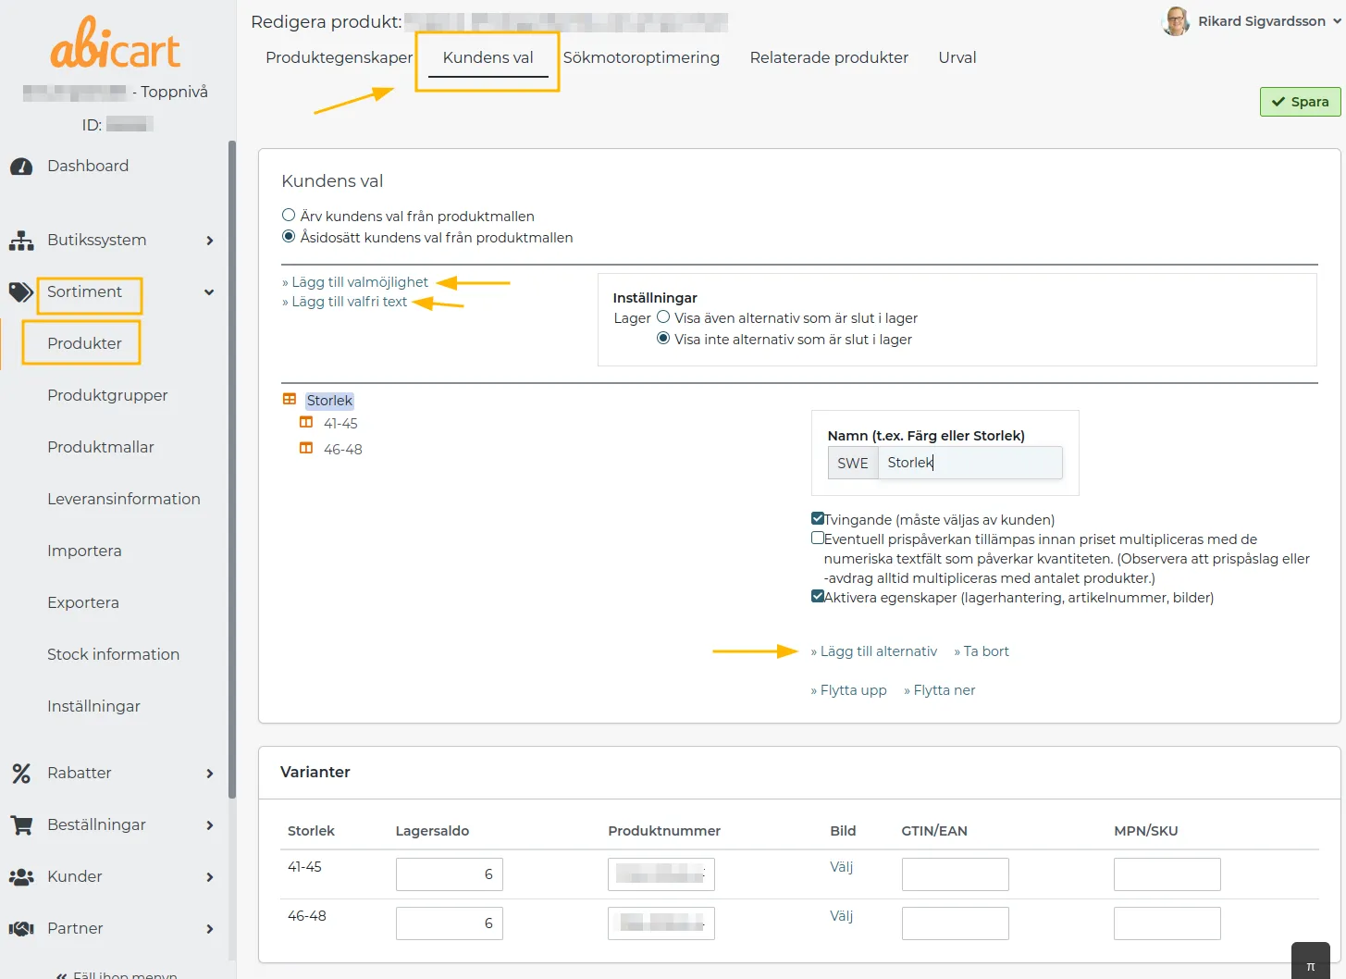Screen dimensions: 1346x979
Task: Click the Rabatter percent icon
Action: coord(21,774)
